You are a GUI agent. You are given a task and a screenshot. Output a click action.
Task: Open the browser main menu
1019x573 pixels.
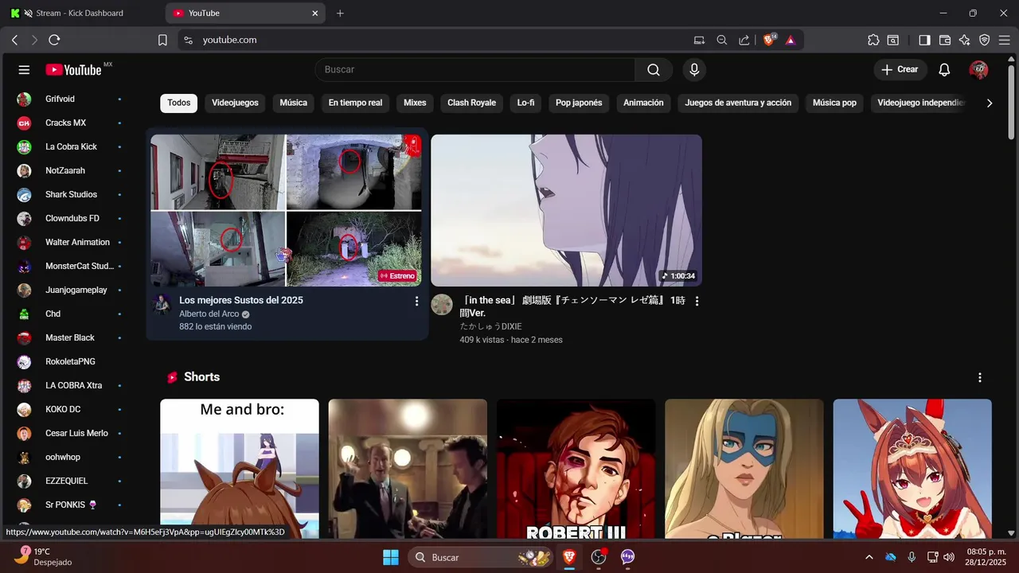click(x=1005, y=40)
